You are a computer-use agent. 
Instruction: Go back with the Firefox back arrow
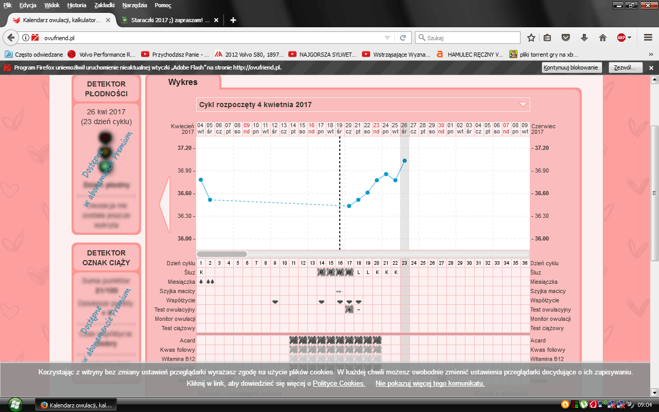(x=11, y=38)
